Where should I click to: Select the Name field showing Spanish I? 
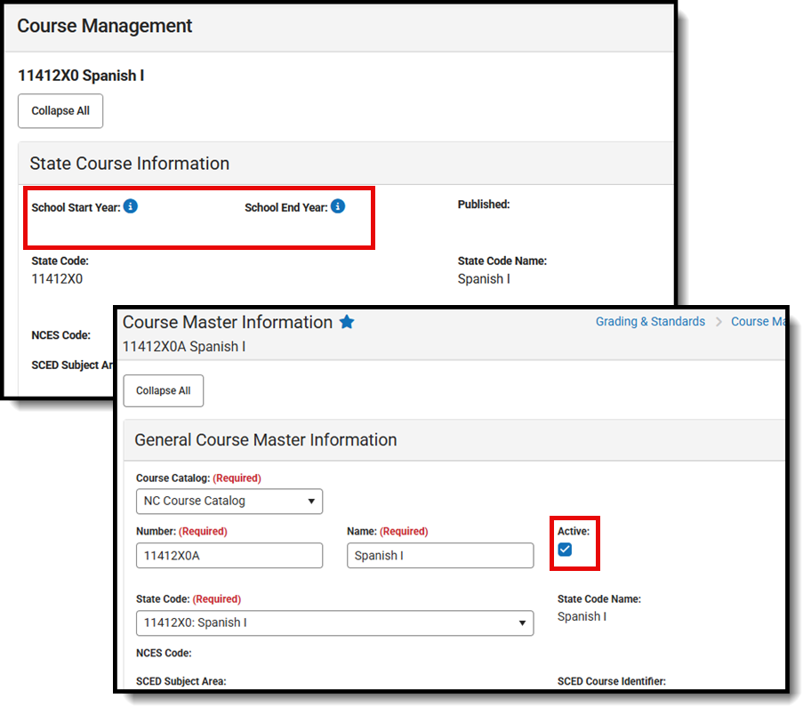(439, 555)
